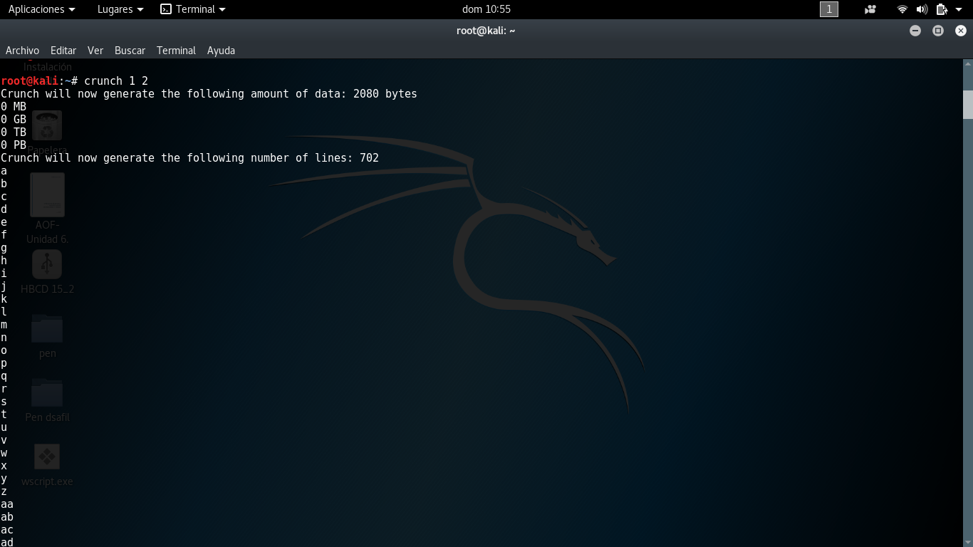Image resolution: width=973 pixels, height=547 pixels.
Task: Open the Lugares dropdown
Action: pyautogui.click(x=119, y=9)
